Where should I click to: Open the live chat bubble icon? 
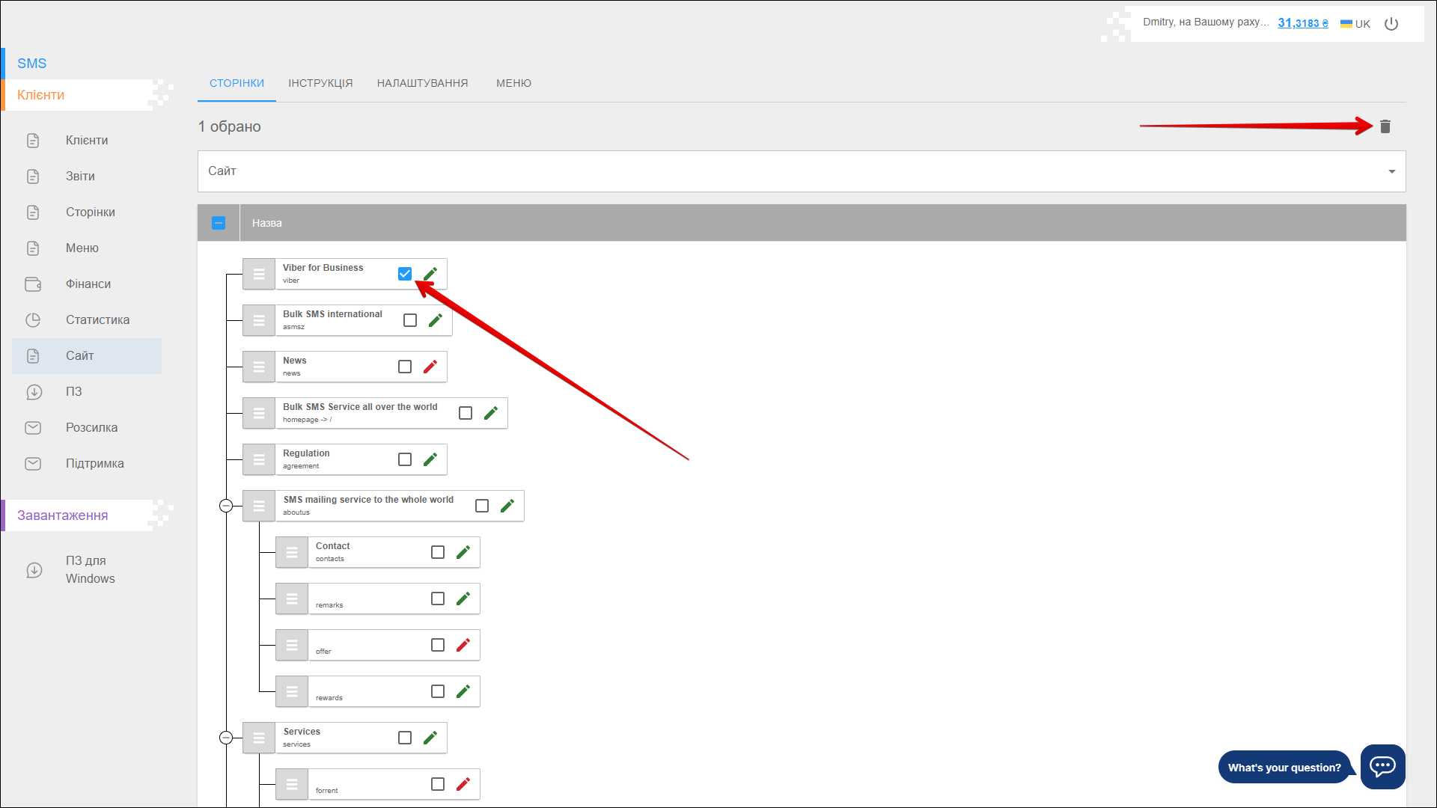coord(1382,766)
